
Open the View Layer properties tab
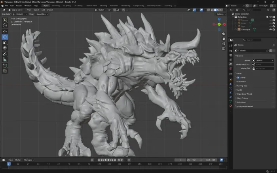231,60
